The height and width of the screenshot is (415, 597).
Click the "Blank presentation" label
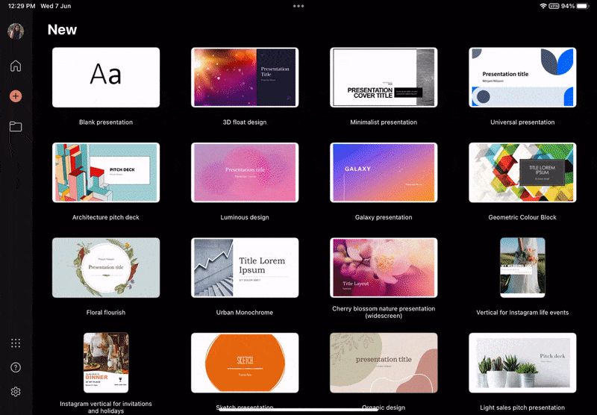click(106, 122)
